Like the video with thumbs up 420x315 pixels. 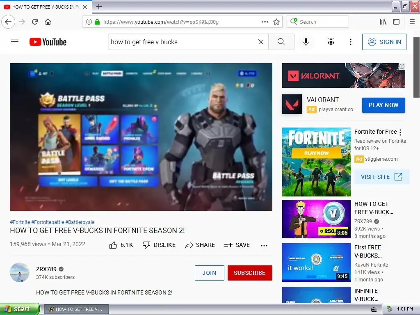click(x=121, y=245)
